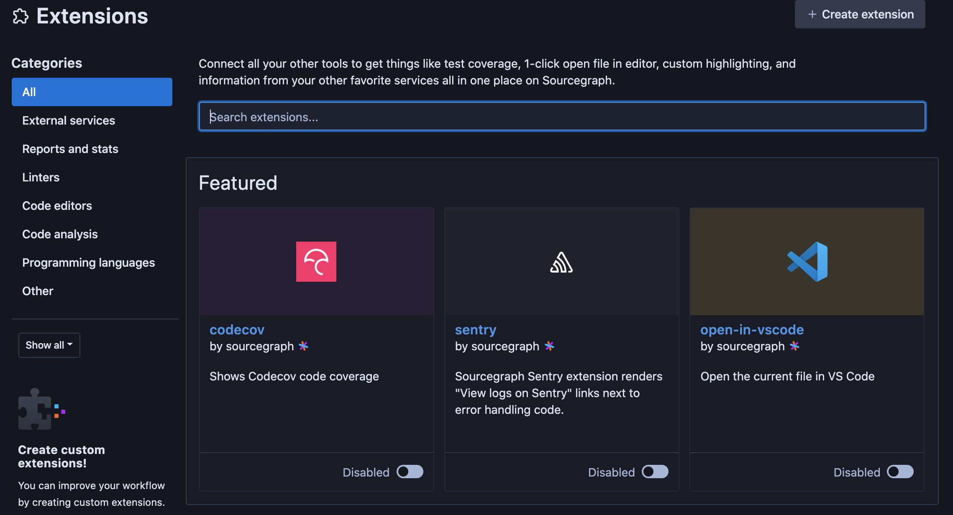953x515 pixels.
Task: Click the codecov card banner image
Action: tap(317, 262)
